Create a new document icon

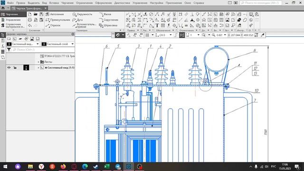(29, 14)
